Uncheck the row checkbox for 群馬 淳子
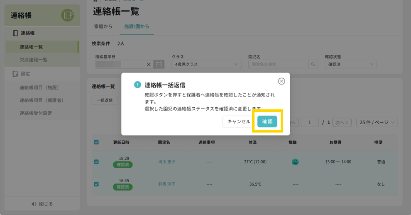Viewport: 411px width, 215px height. click(x=96, y=184)
